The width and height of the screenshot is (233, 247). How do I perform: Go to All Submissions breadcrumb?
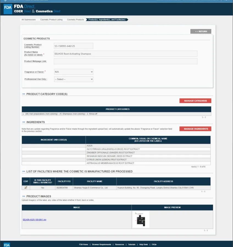(29, 20)
